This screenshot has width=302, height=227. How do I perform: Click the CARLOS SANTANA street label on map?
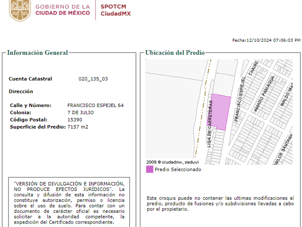(x=283, y=150)
